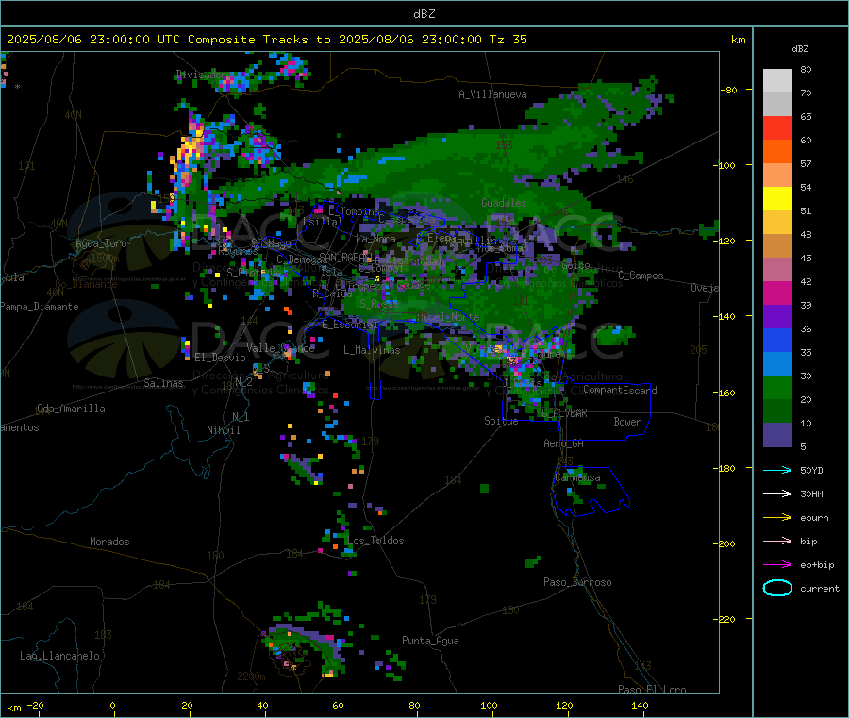Select the 80 dBZ light gray swatch
This screenshot has width=849, height=718.
click(777, 81)
